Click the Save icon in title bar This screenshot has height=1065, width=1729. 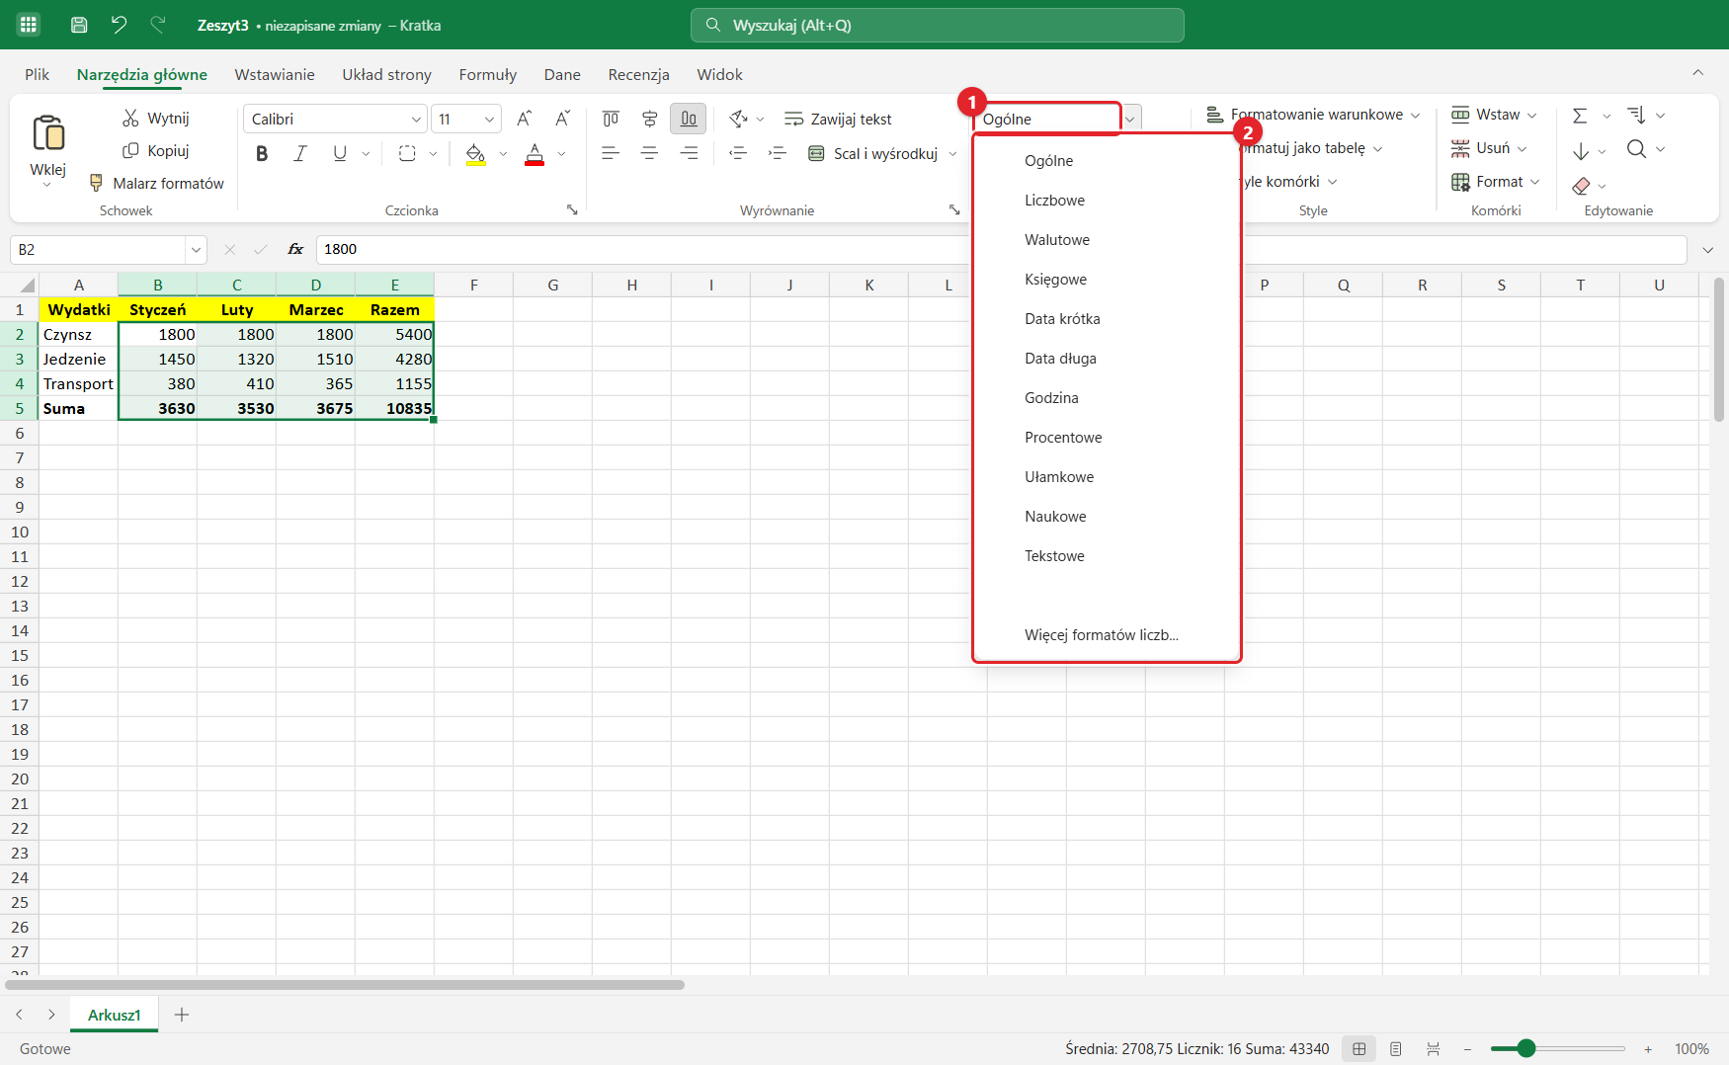79,25
